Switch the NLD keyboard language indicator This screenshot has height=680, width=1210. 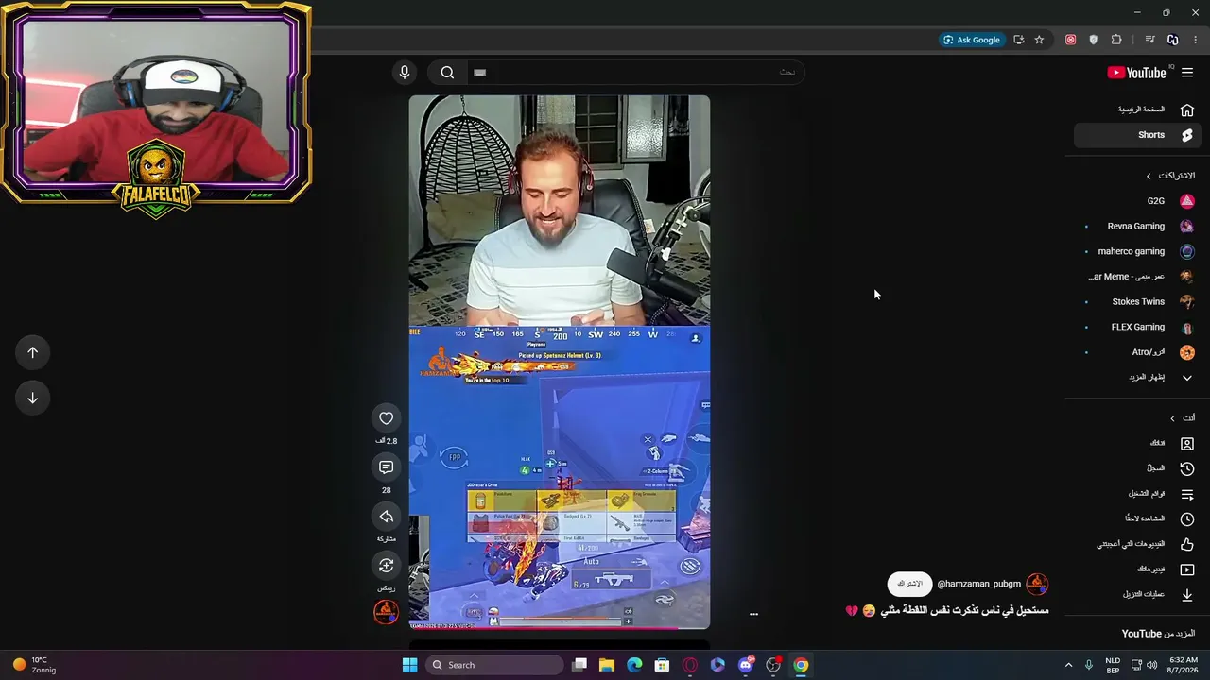pyautogui.click(x=1113, y=665)
